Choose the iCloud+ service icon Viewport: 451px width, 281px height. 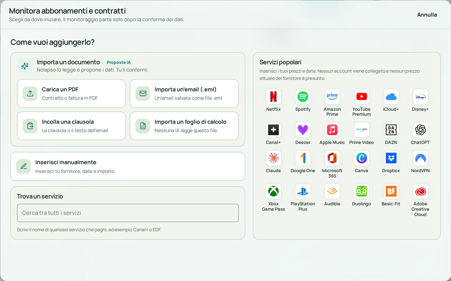[391, 97]
